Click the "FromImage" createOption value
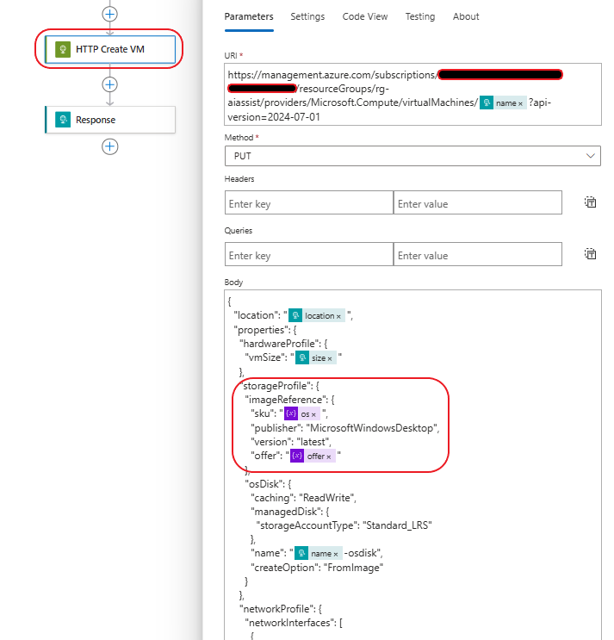 coord(354,568)
